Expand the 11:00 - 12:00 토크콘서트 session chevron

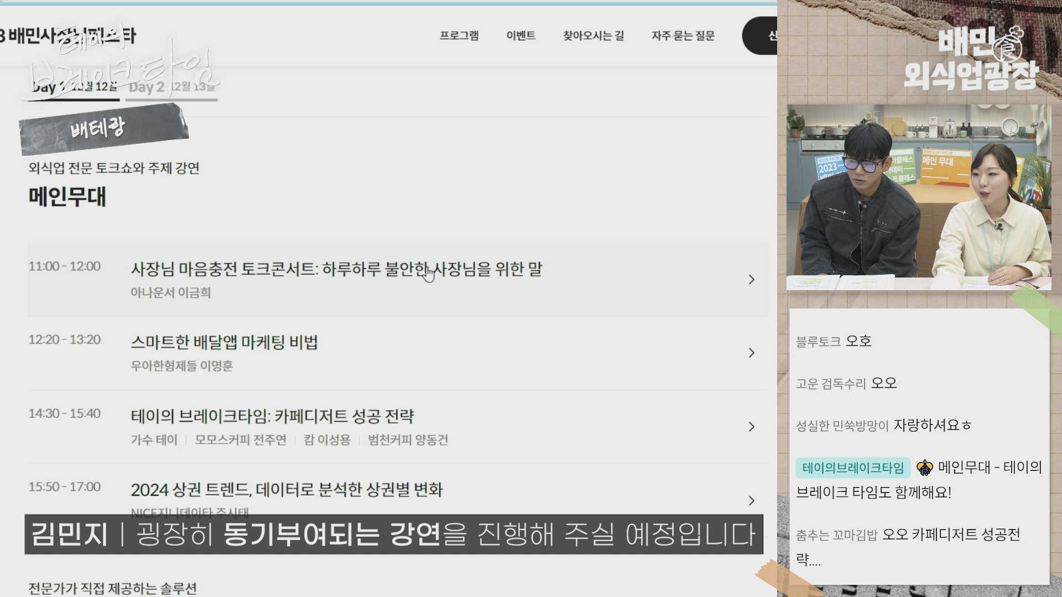point(751,280)
